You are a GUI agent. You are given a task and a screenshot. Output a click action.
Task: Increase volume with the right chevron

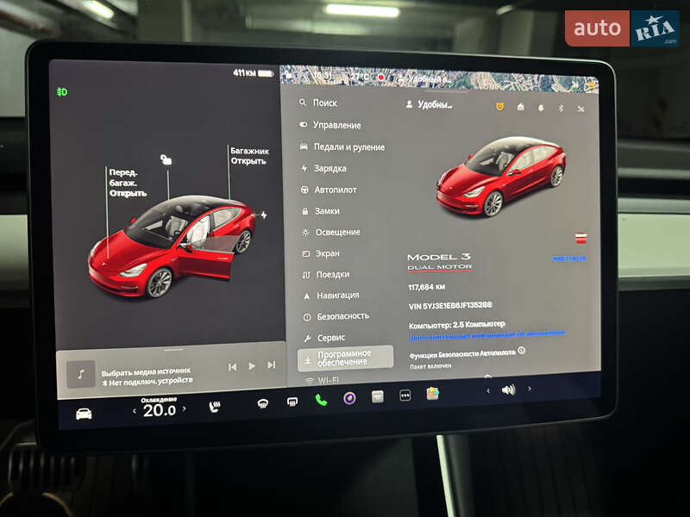point(530,389)
